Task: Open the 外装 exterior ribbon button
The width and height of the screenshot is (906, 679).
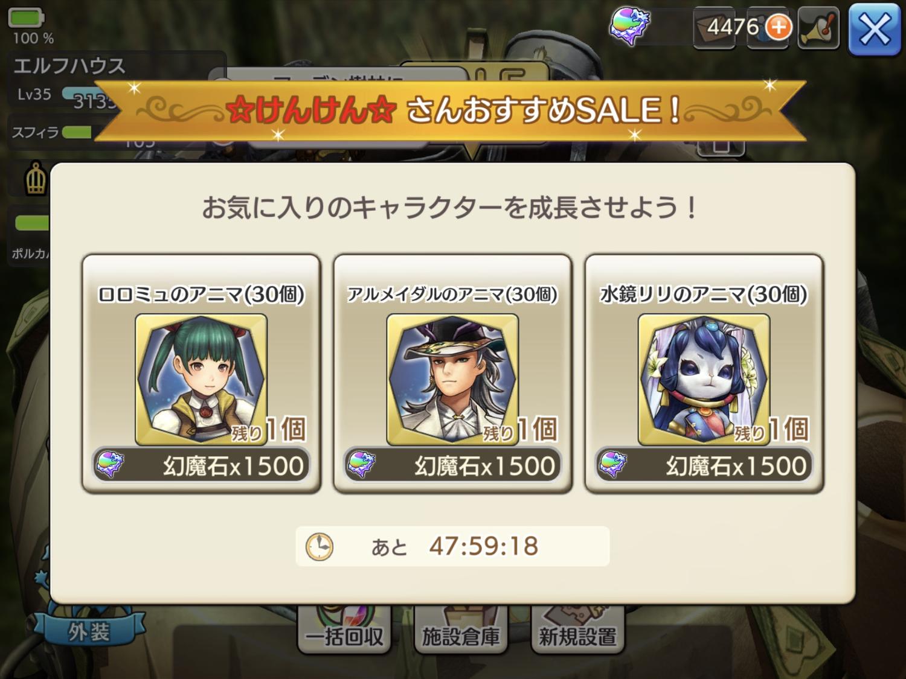Action: 89,631
